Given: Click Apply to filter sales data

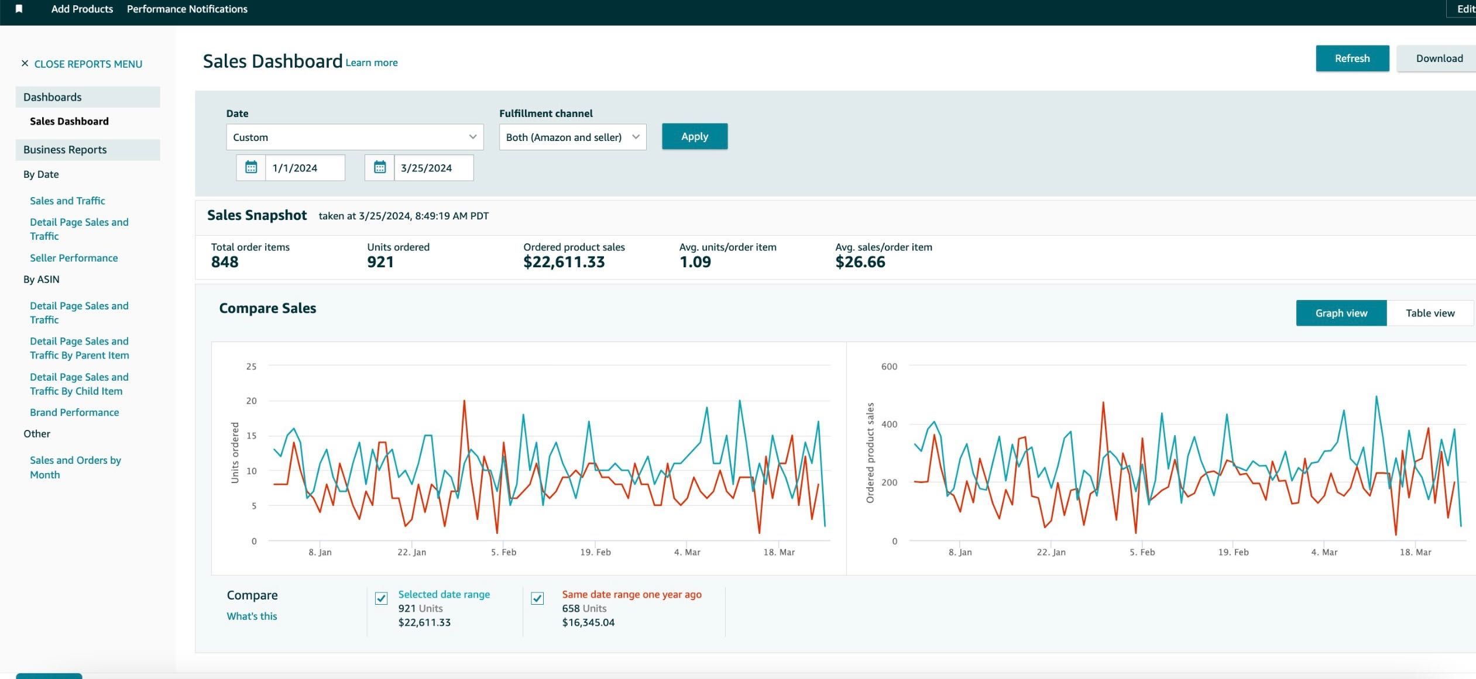Looking at the screenshot, I should 695,136.
